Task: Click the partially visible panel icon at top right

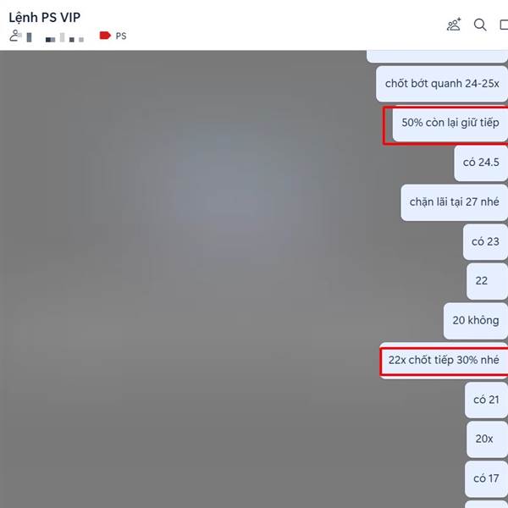Action: [504, 25]
